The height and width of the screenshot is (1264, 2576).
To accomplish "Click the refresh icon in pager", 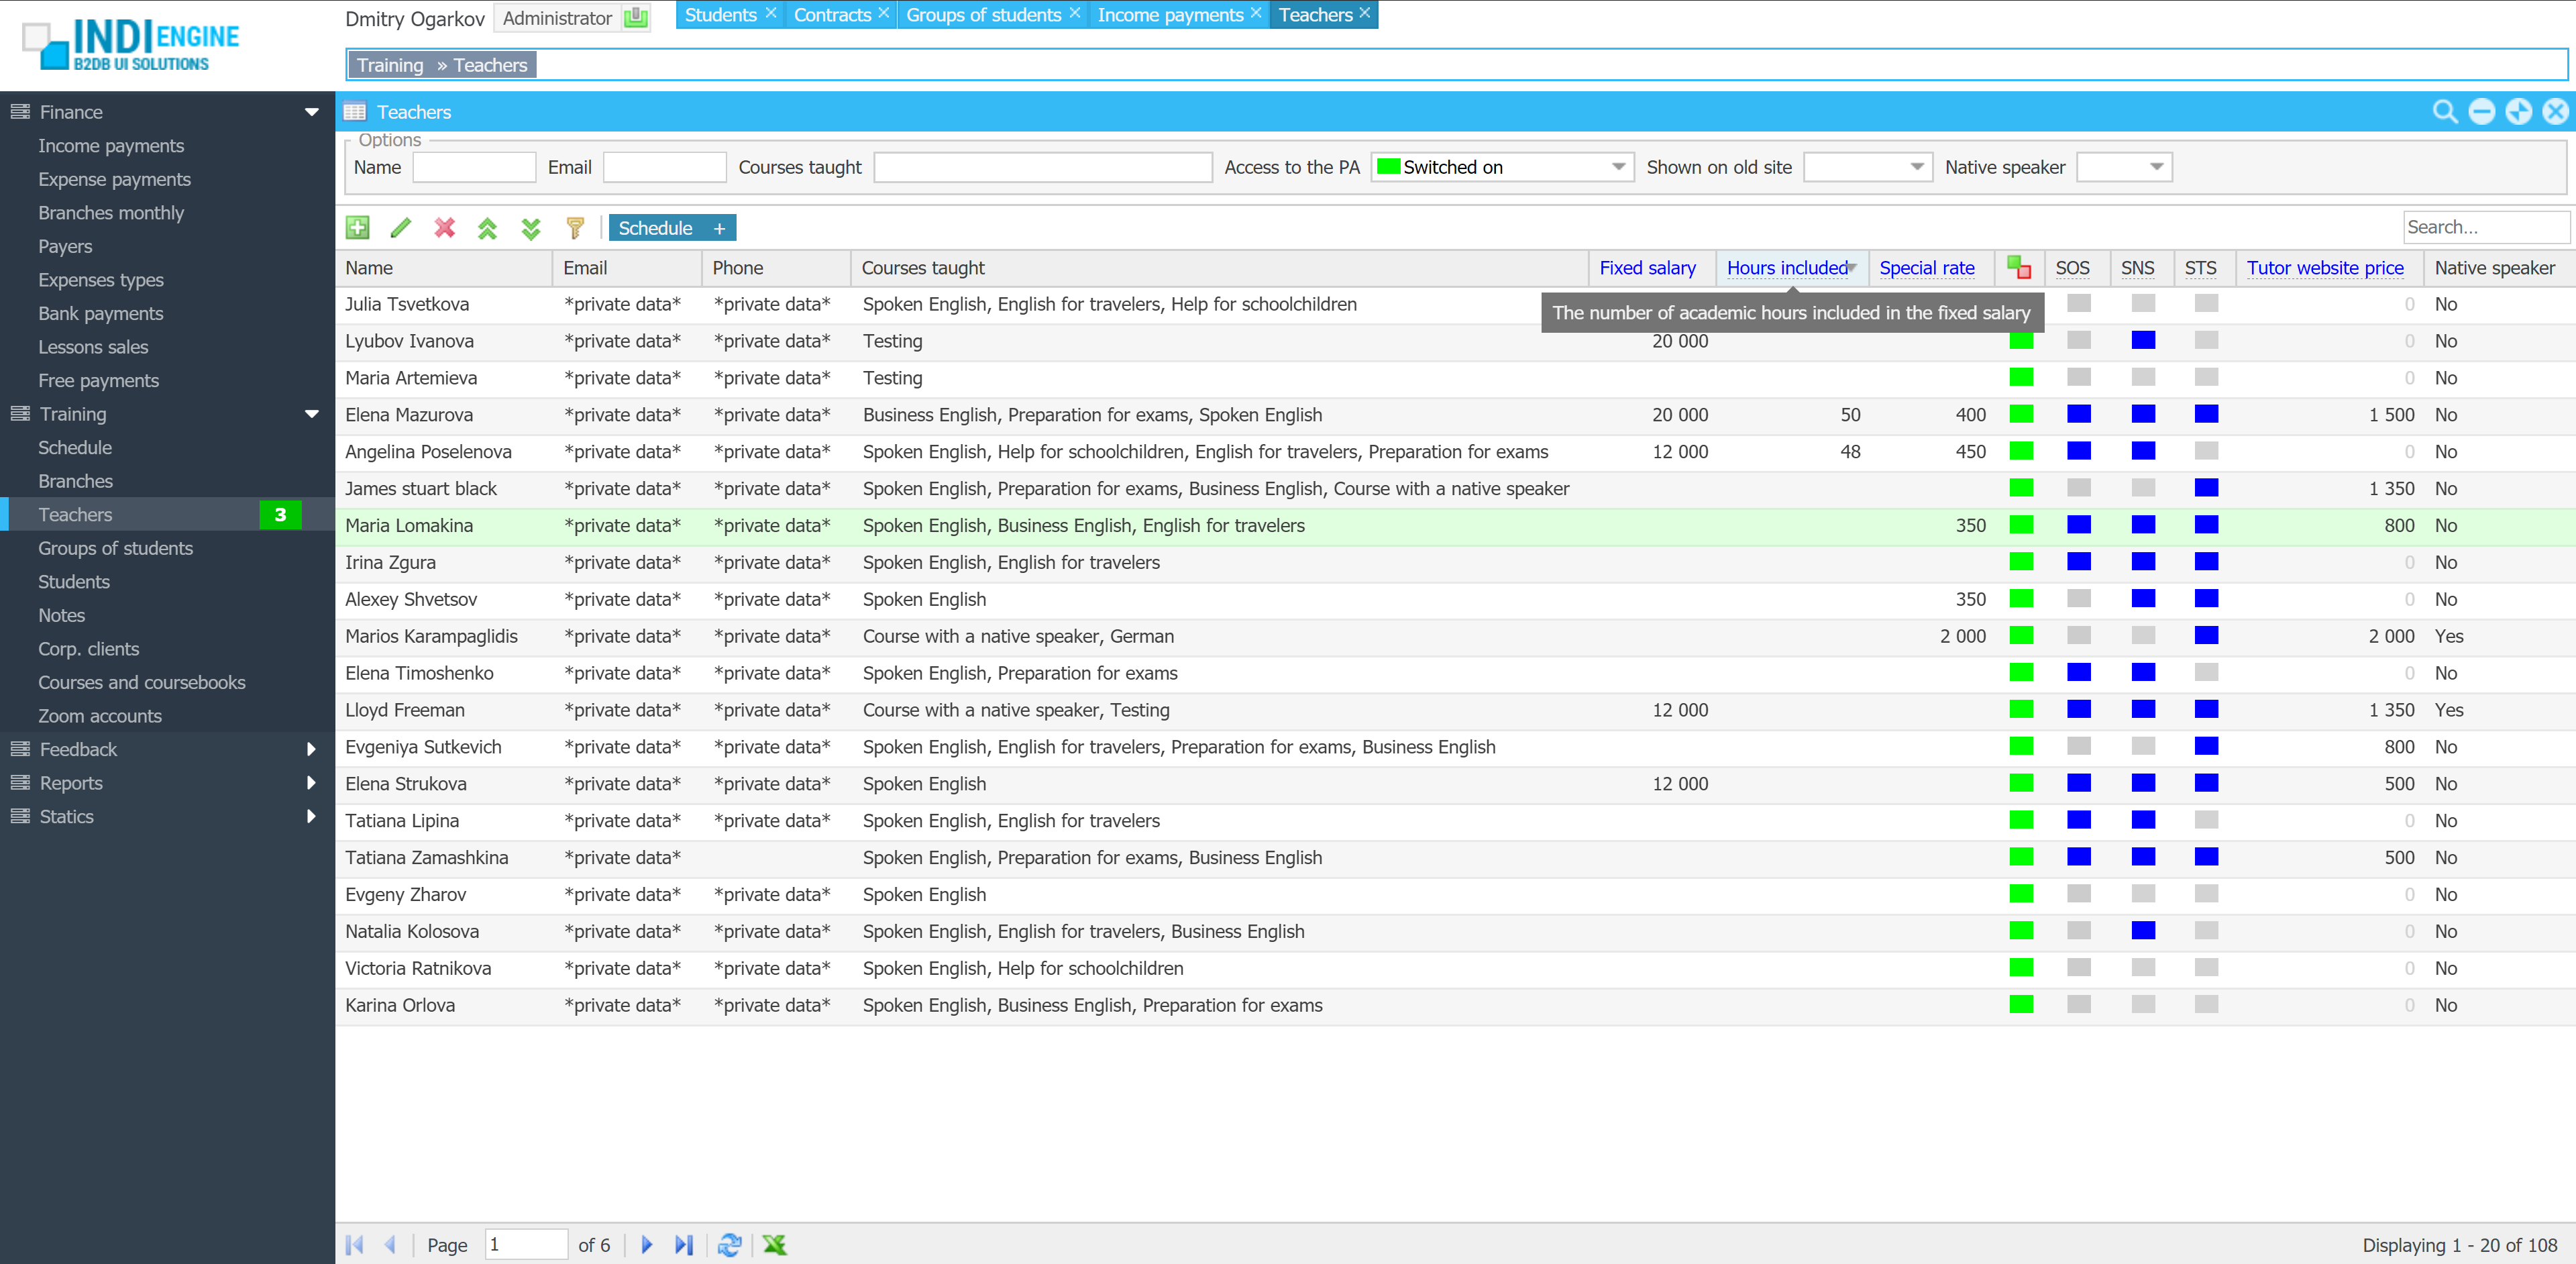I will click(729, 1244).
